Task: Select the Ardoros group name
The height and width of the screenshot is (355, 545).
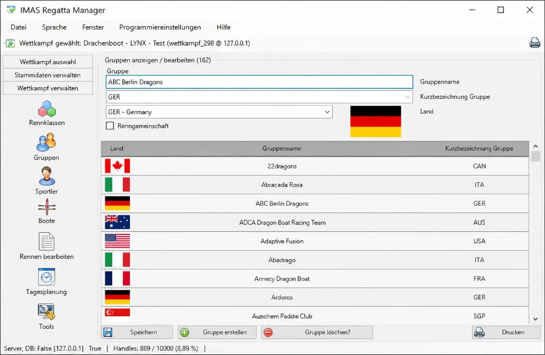Action: (x=282, y=298)
